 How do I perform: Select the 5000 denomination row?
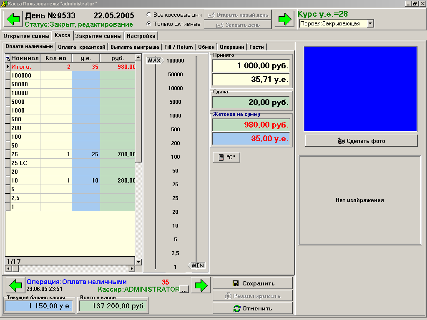70,102
